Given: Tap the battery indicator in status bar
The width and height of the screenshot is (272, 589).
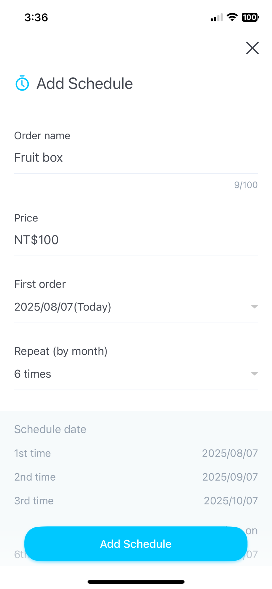Looking at the screenshot, I should (250, 17).
